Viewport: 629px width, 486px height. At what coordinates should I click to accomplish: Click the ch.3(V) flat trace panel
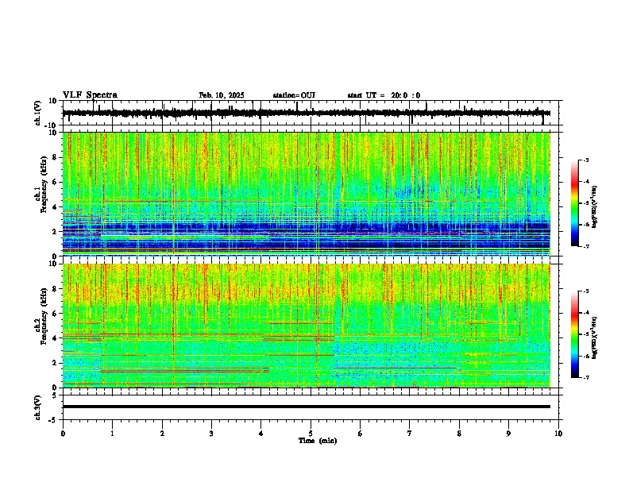pyautogui.click(x=311, y=407)
